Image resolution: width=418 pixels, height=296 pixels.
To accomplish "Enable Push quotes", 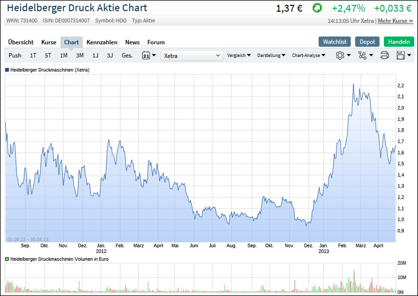I will 15,55.
